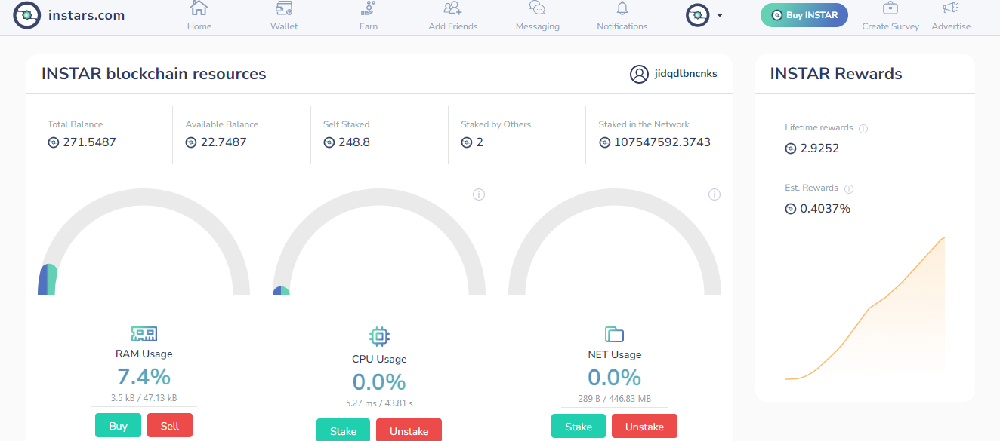Click the 3.5 kB / 47.13 kB text
Screen dimensions: 1000x441
tap(144, 398)
